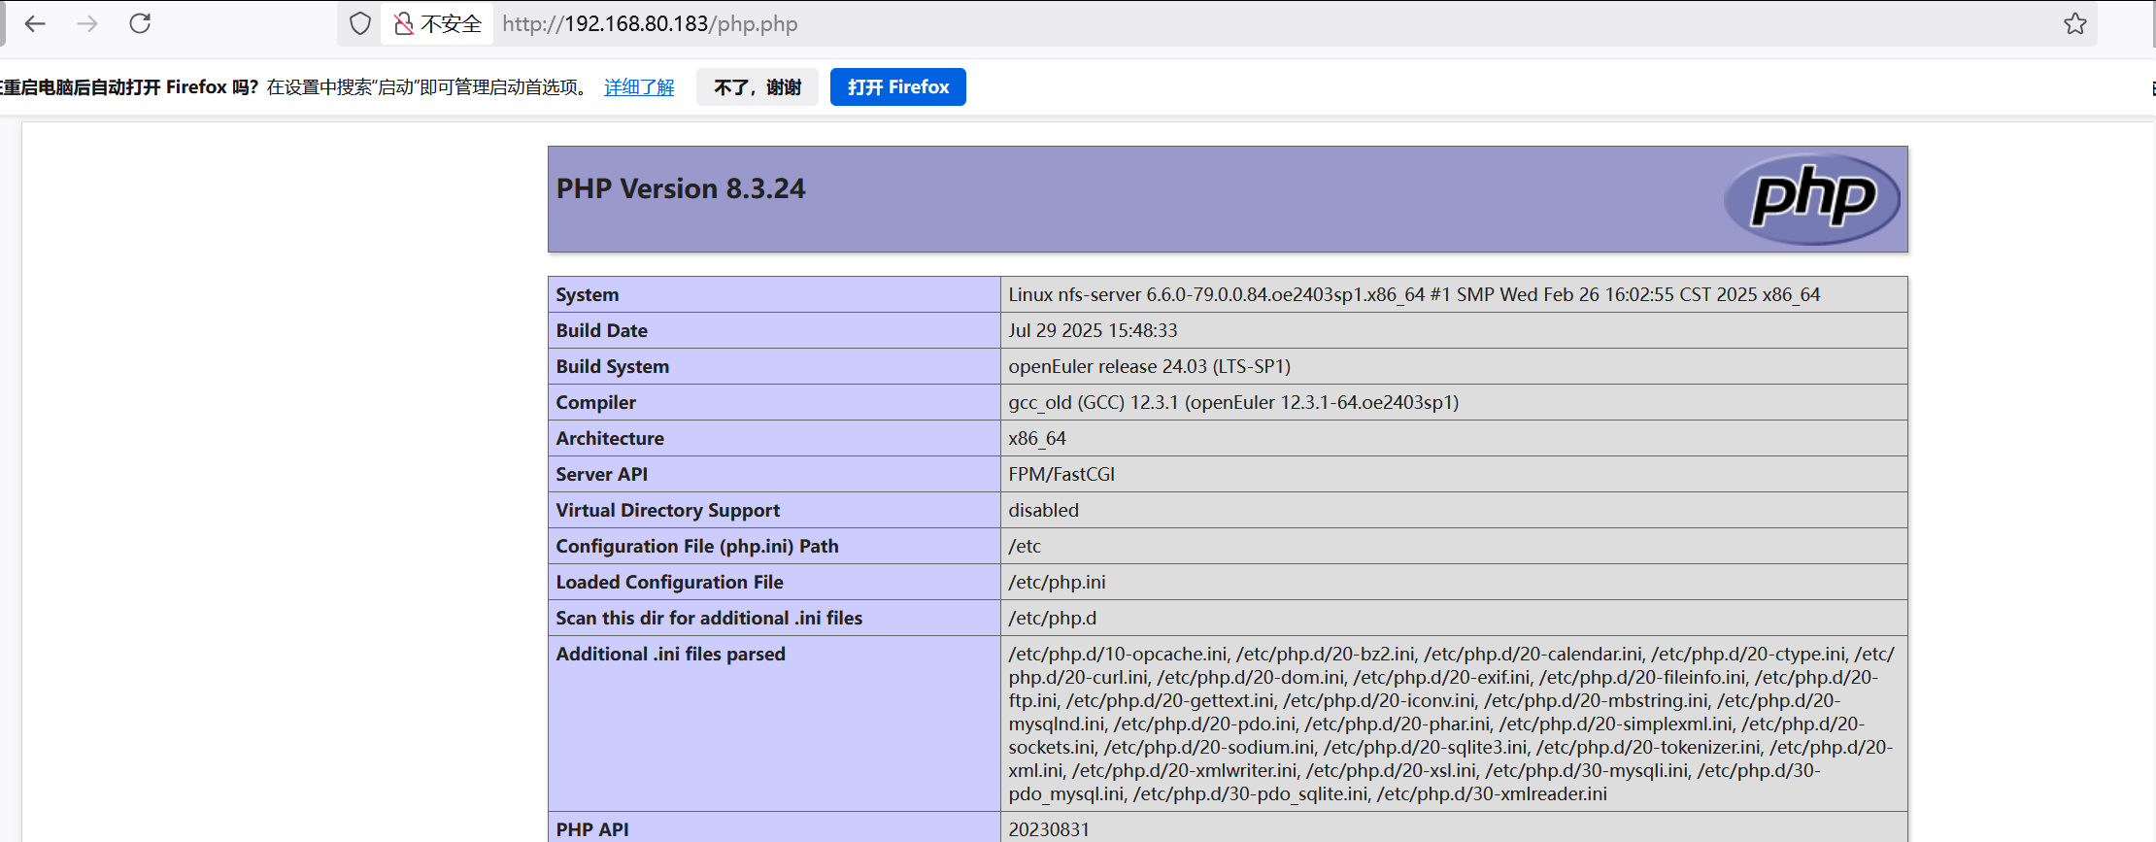Select the FPM/FastCGI value
The width and height of the screenshot is (2156, 842).
(x=1061, y=474)
